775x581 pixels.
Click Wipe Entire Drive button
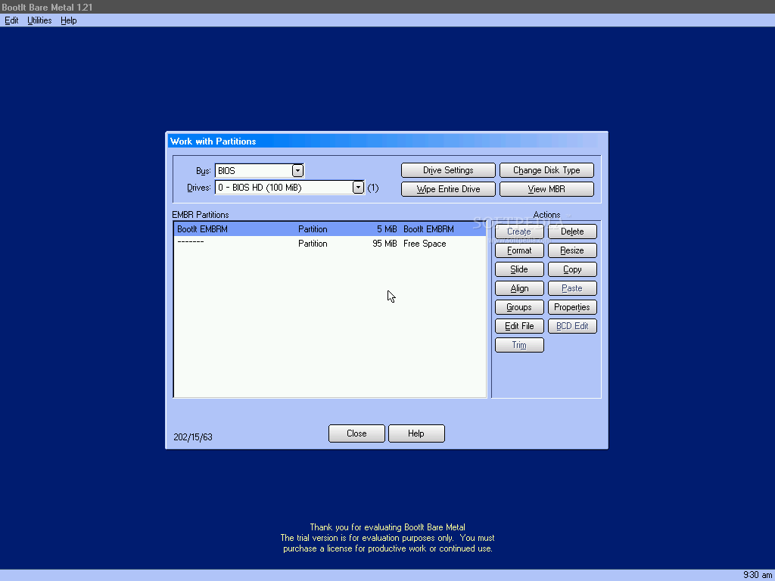pos(448,188)
